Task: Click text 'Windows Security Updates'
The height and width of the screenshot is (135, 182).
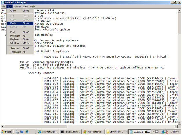Action: (x=53, y=62)
